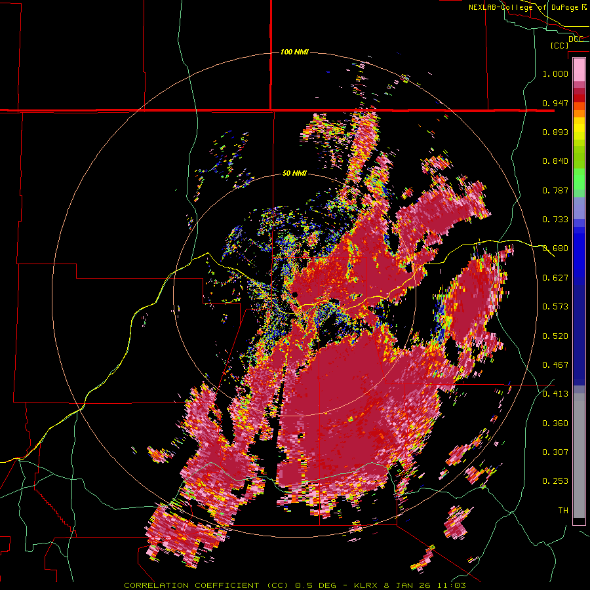Screen dimensions: 590x590
Task: Click the black radar site dot at center
Action: (295, 294)
